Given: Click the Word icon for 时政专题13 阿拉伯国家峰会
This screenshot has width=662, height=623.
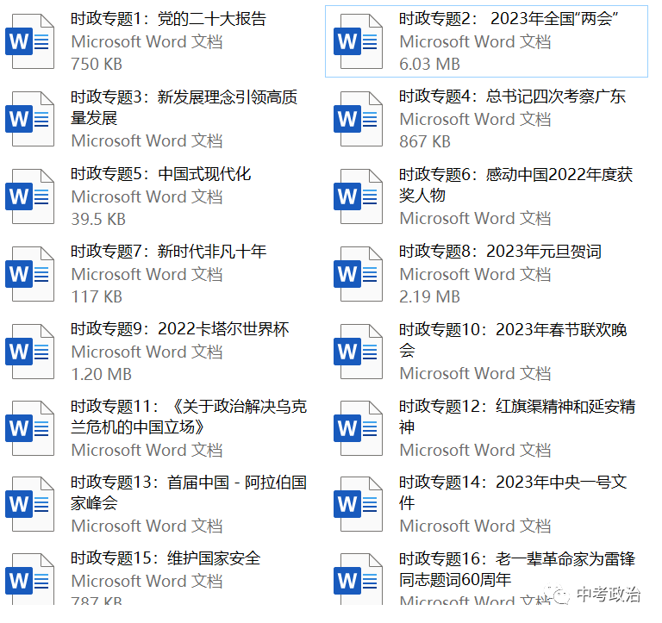Looking at the screenshot, I should (29, 504).
